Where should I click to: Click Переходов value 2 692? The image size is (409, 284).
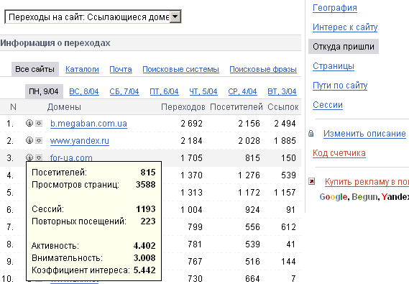coord(191,124)
